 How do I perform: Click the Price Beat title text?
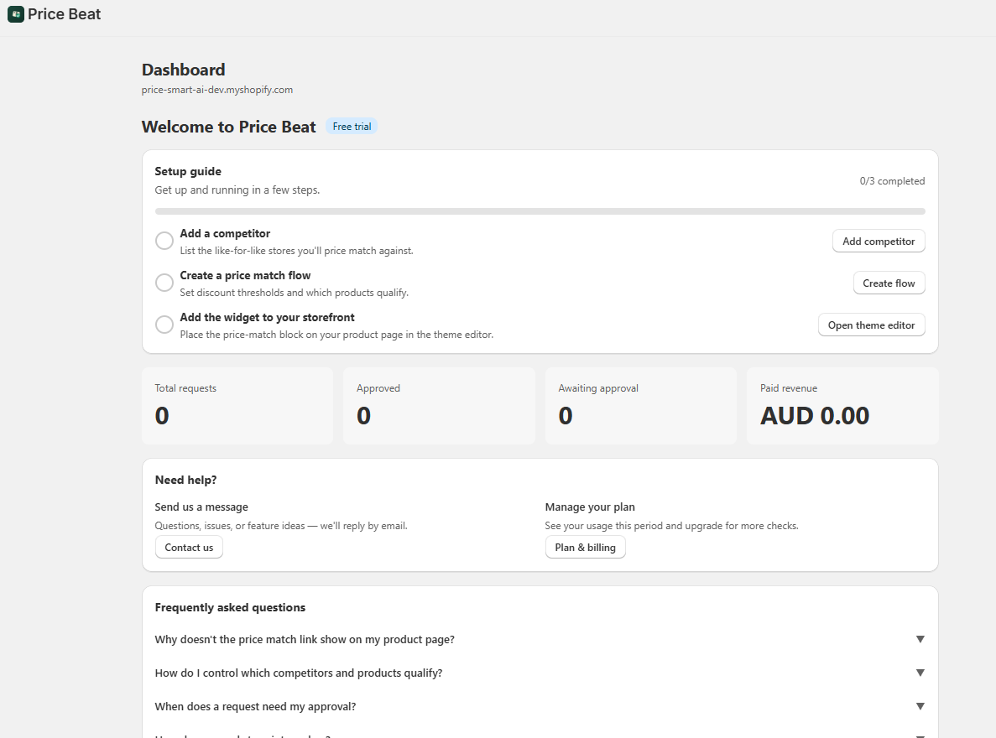click(64, 14)
